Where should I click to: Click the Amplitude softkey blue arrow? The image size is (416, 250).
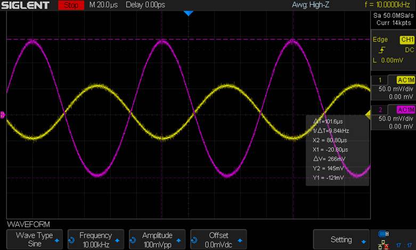178,240
